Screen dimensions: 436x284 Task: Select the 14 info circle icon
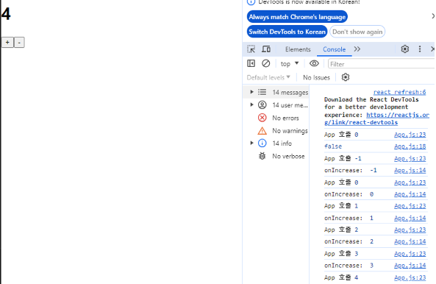(262, 143)
